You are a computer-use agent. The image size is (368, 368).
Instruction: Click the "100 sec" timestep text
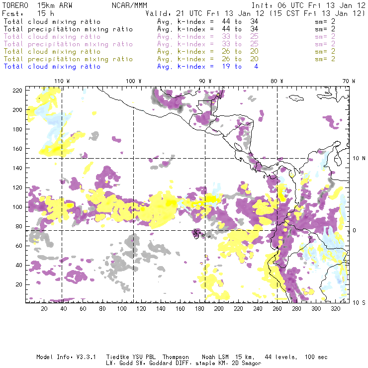pos(316,357)
